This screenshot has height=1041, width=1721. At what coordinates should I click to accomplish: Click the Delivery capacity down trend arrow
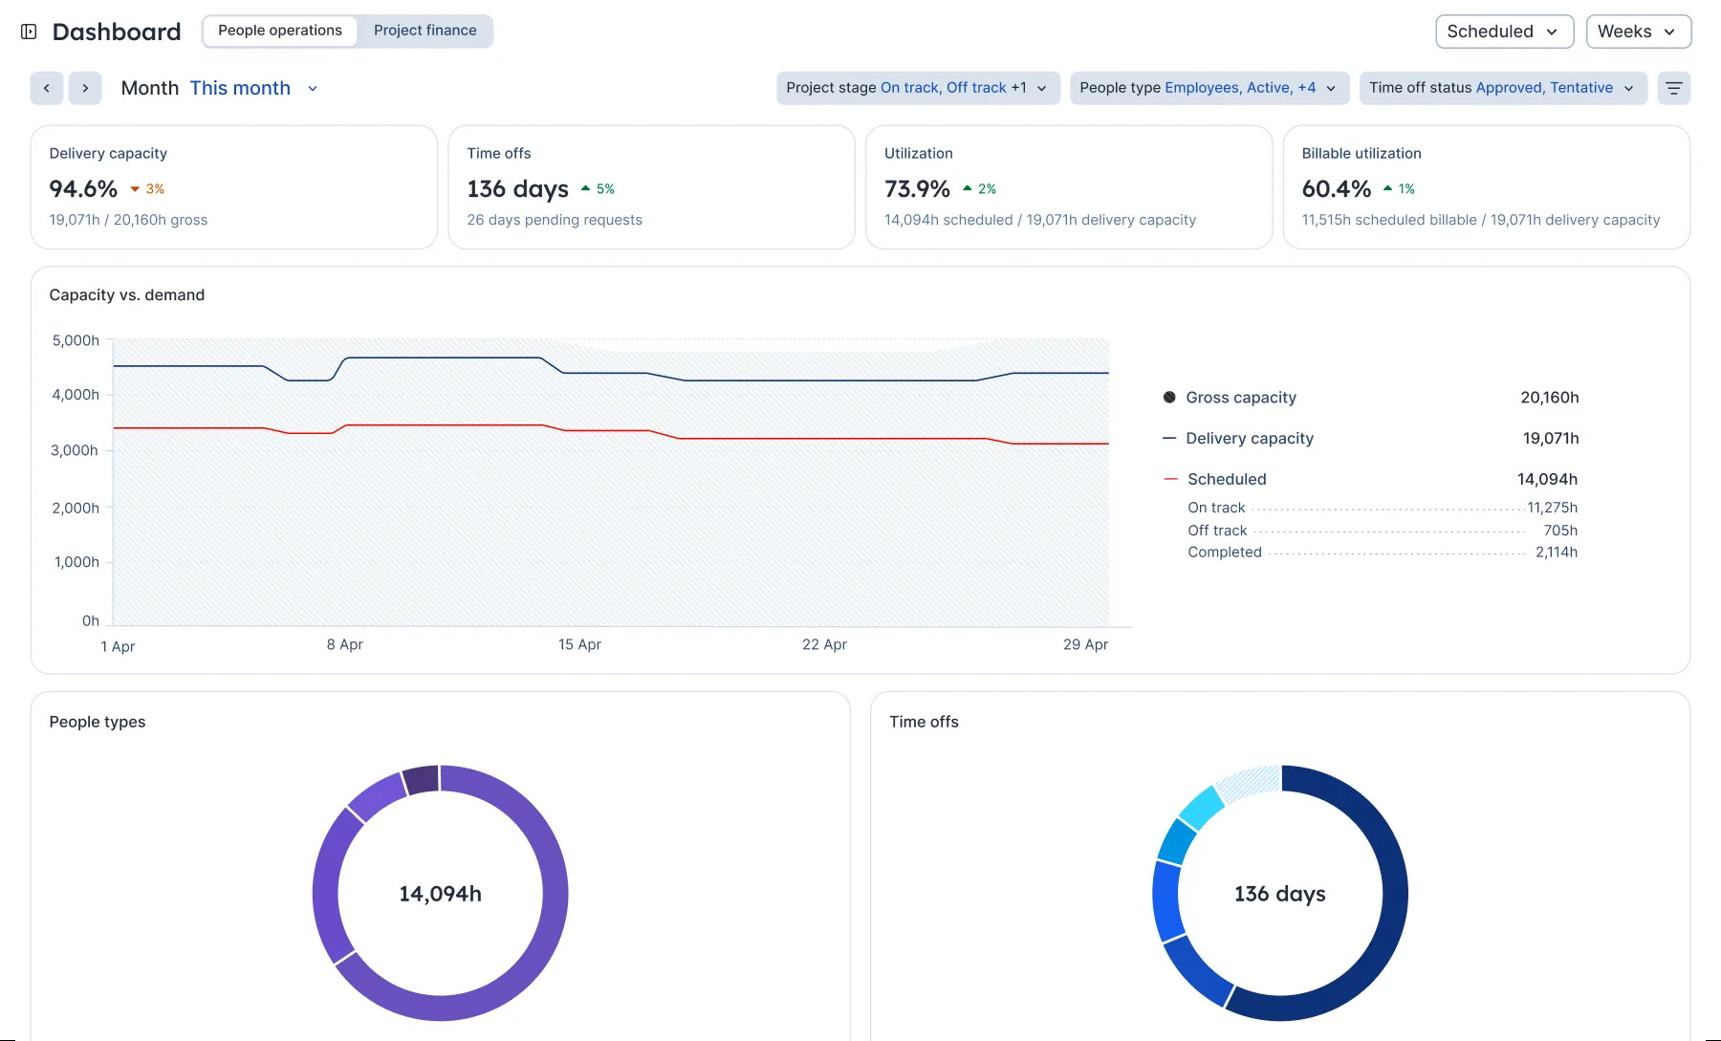[x=135, y=189]
